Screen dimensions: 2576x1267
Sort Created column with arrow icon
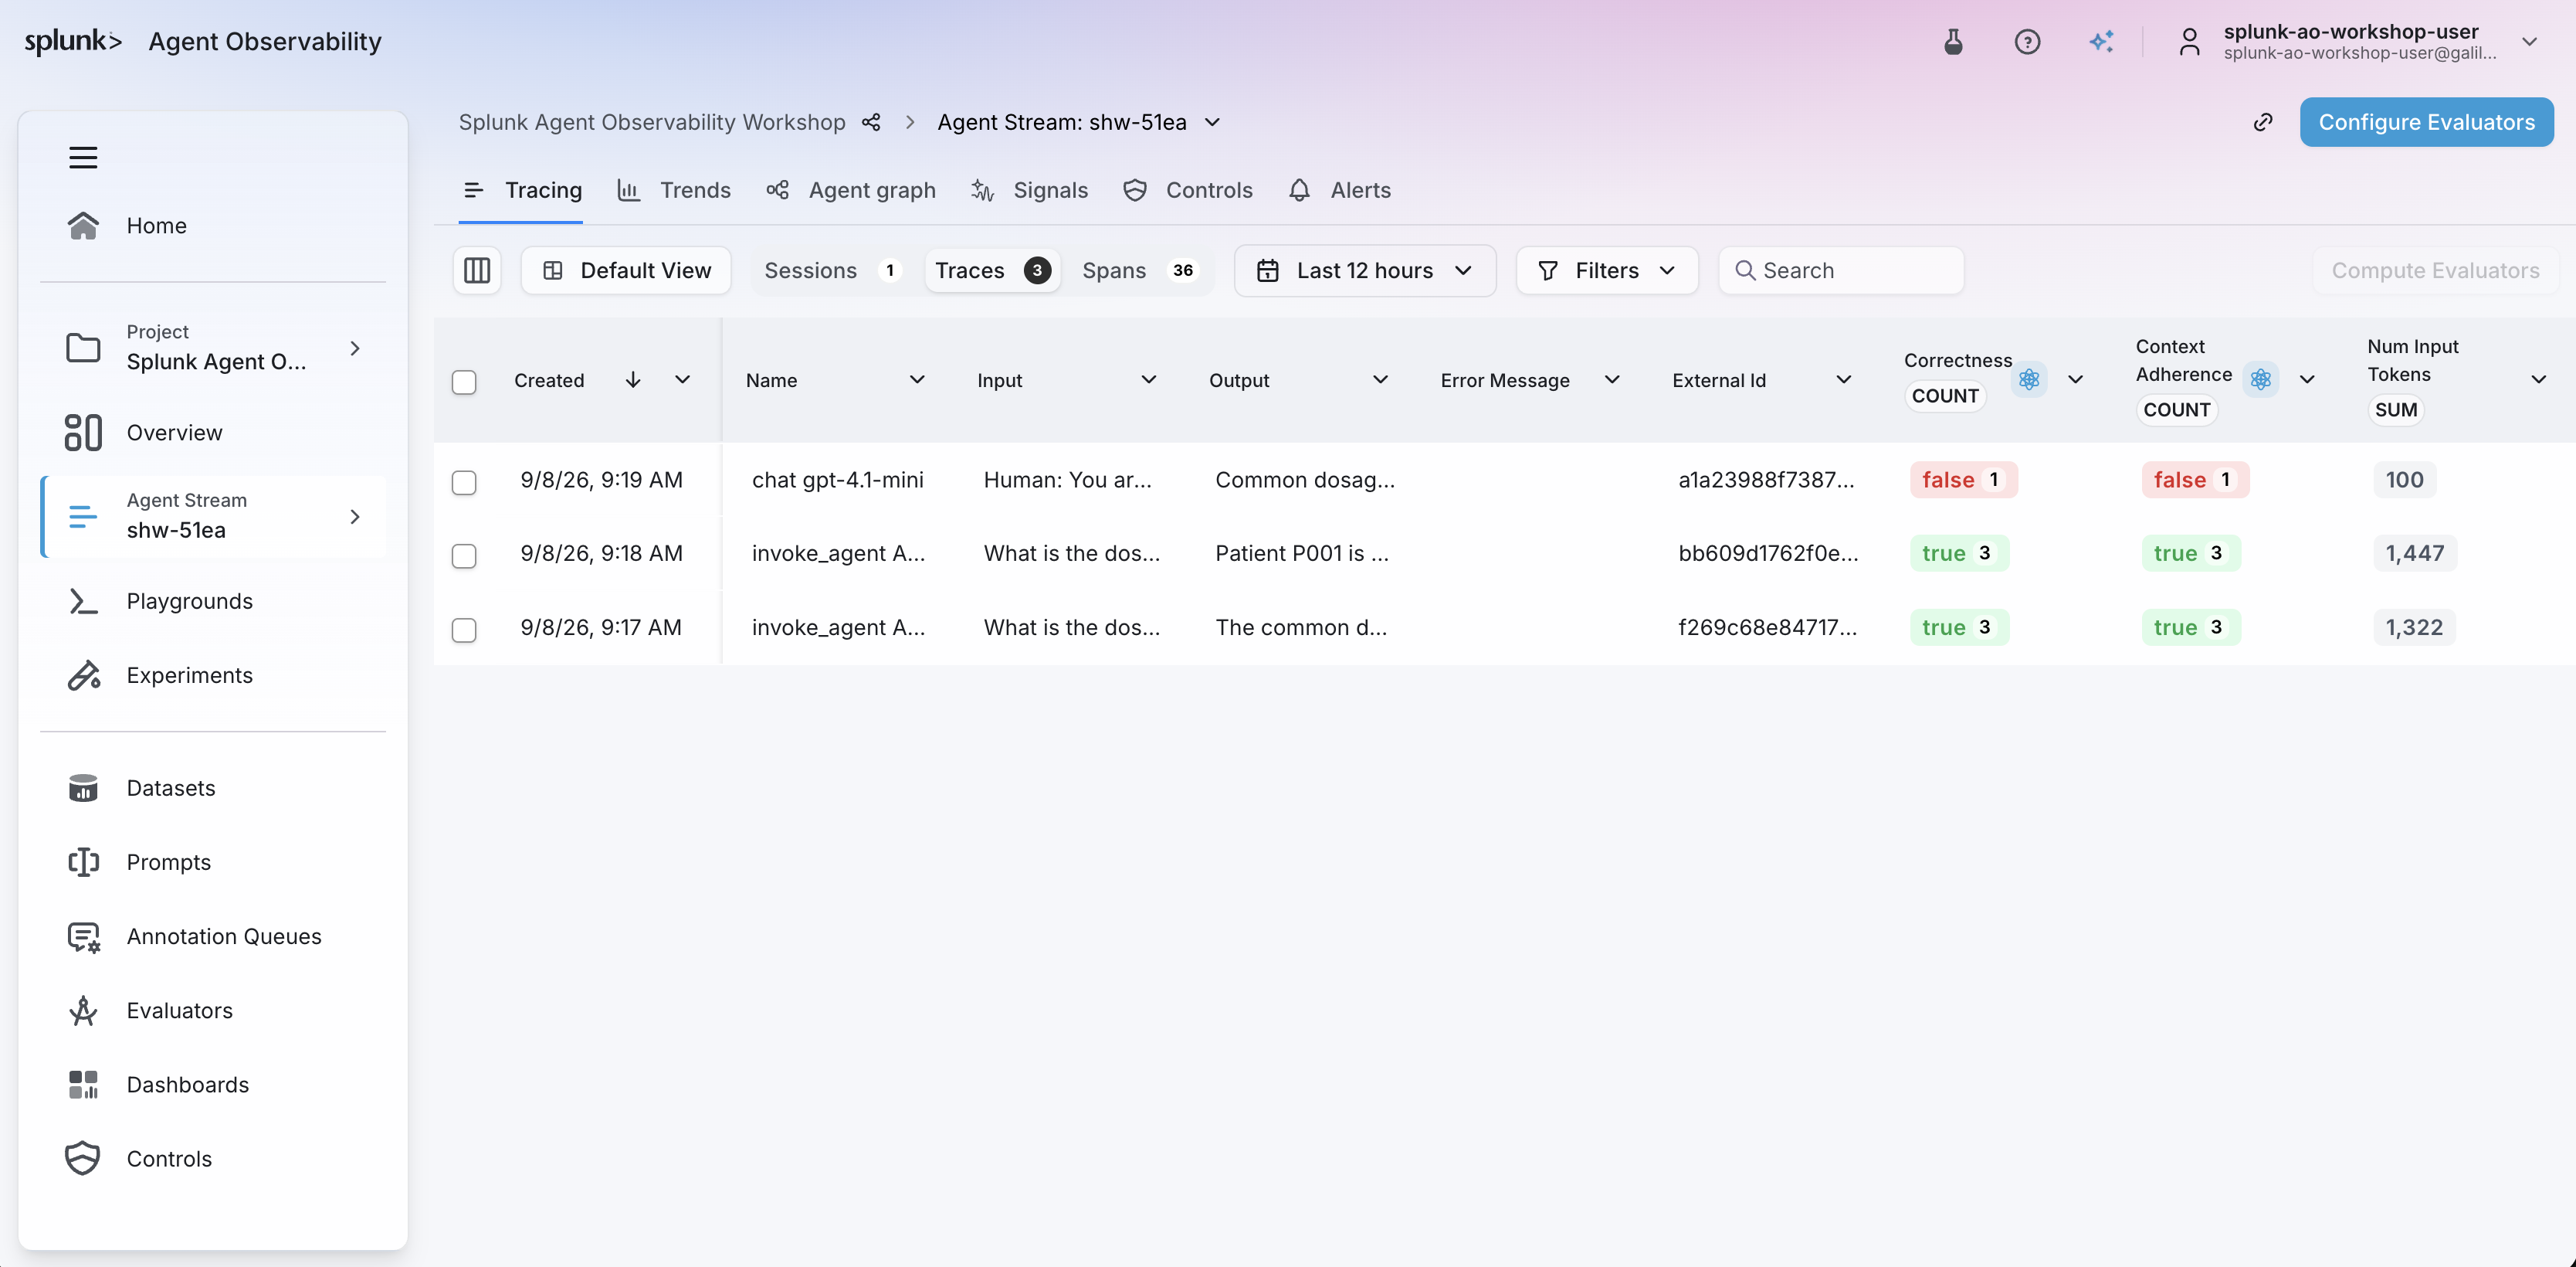pos(633,379)
